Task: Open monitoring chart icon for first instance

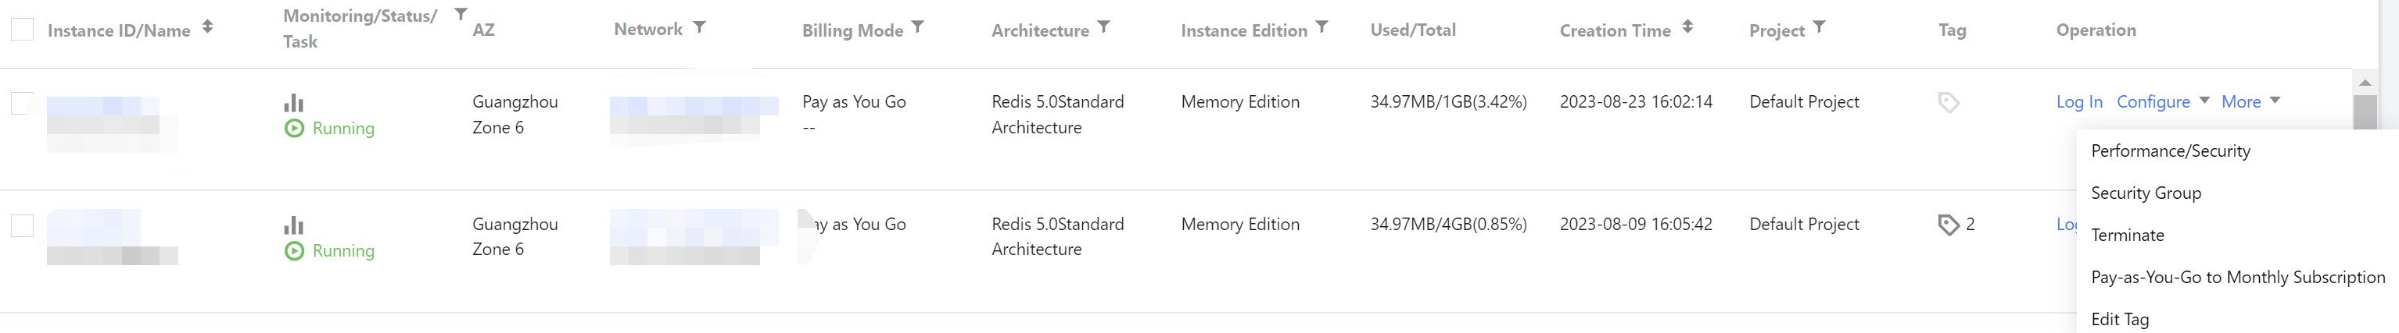Action: pyautogui.click(x=293, y=102)
